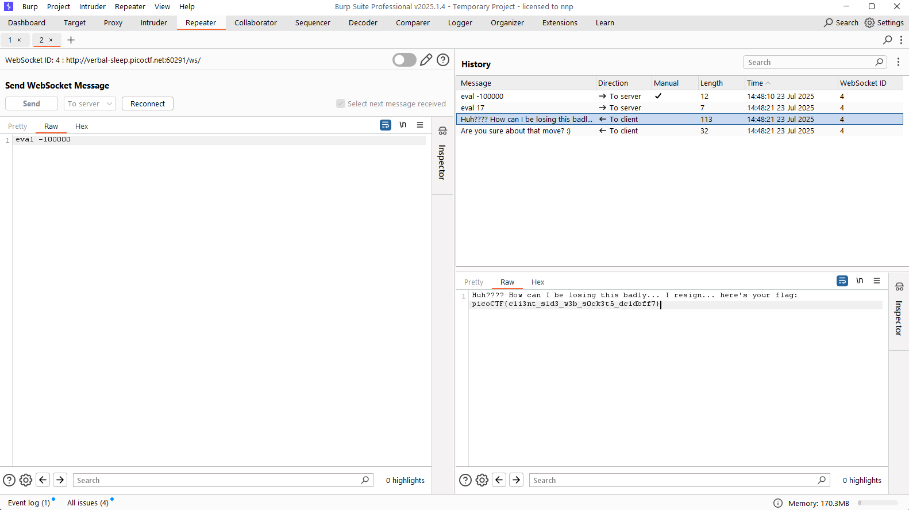909x510 pixels.
Task: Open the Help menu
Action: coord(187,7)
